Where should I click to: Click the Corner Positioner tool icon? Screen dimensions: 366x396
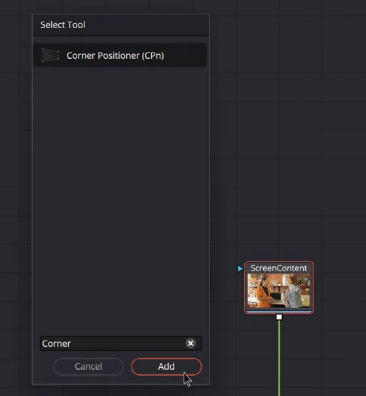[x=50, y=55]
